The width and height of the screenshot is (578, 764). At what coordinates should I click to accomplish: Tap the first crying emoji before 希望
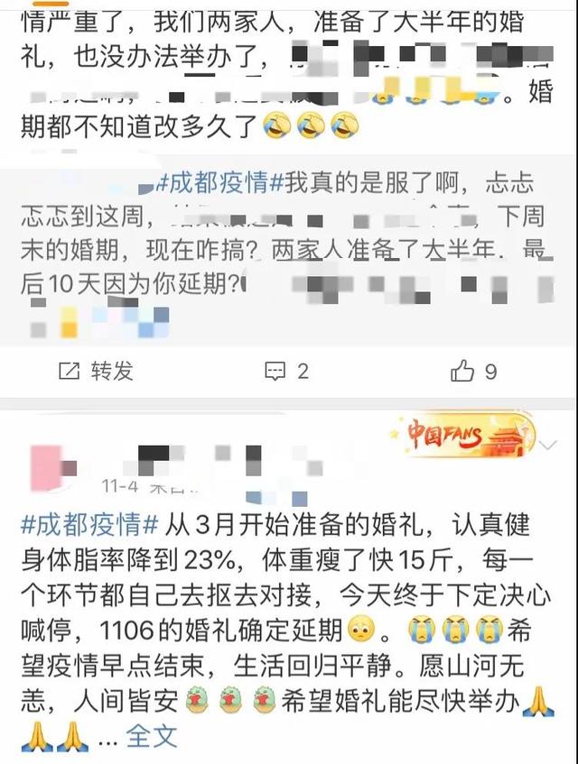(422, 630)
